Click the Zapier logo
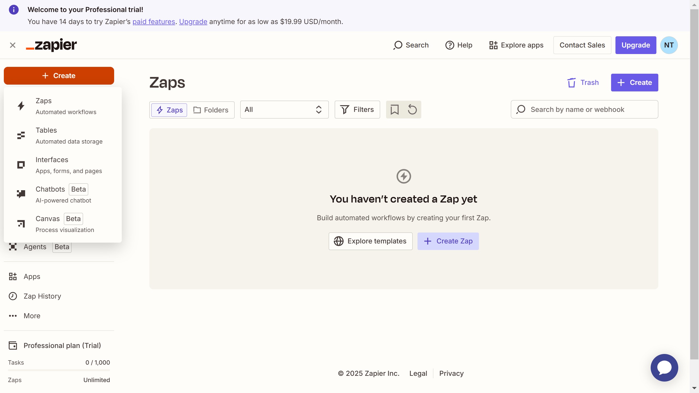 (51, 45)
